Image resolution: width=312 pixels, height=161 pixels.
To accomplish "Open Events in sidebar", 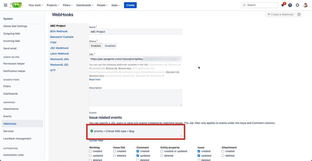I will 7,116.
